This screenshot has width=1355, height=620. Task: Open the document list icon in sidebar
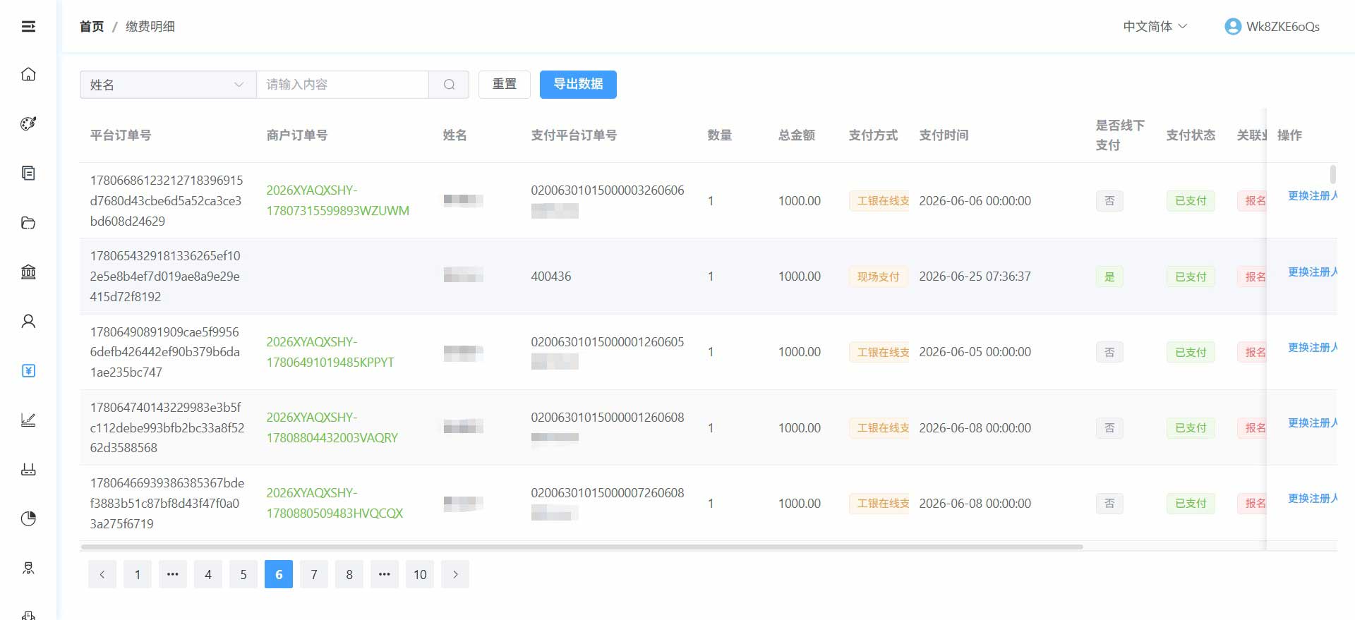click(x=28, y=173)
